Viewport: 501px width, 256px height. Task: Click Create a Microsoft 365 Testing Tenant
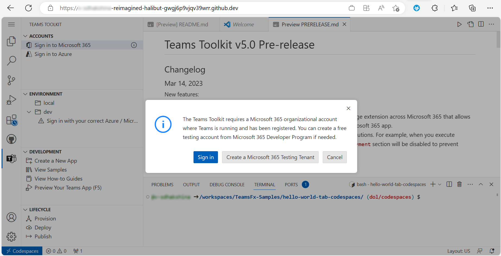click(x=270, y=157)
